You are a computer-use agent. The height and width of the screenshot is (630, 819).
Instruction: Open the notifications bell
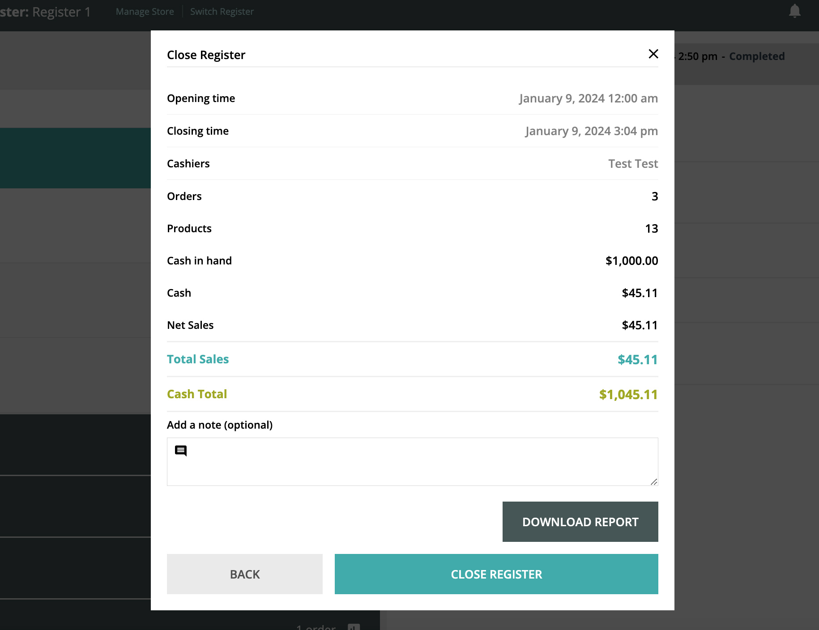point(794,11)
